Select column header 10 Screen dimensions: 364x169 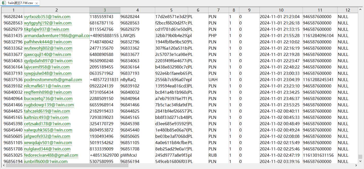pos(281,10)
